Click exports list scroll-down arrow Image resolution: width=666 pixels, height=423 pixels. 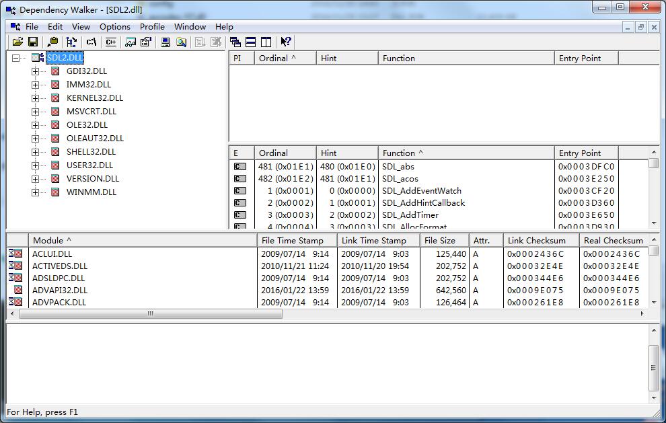(654, 223)
